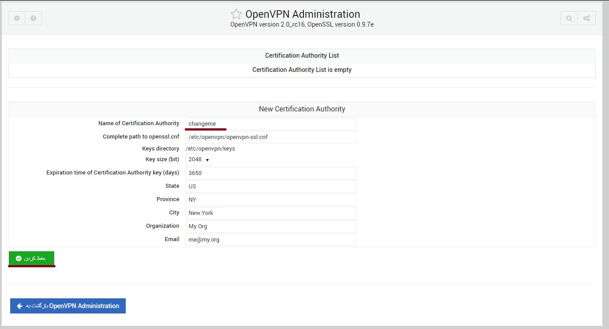609x329 pixels.
Task: Click the double-gears icon at top-right
Action: (x=587, y=18)
